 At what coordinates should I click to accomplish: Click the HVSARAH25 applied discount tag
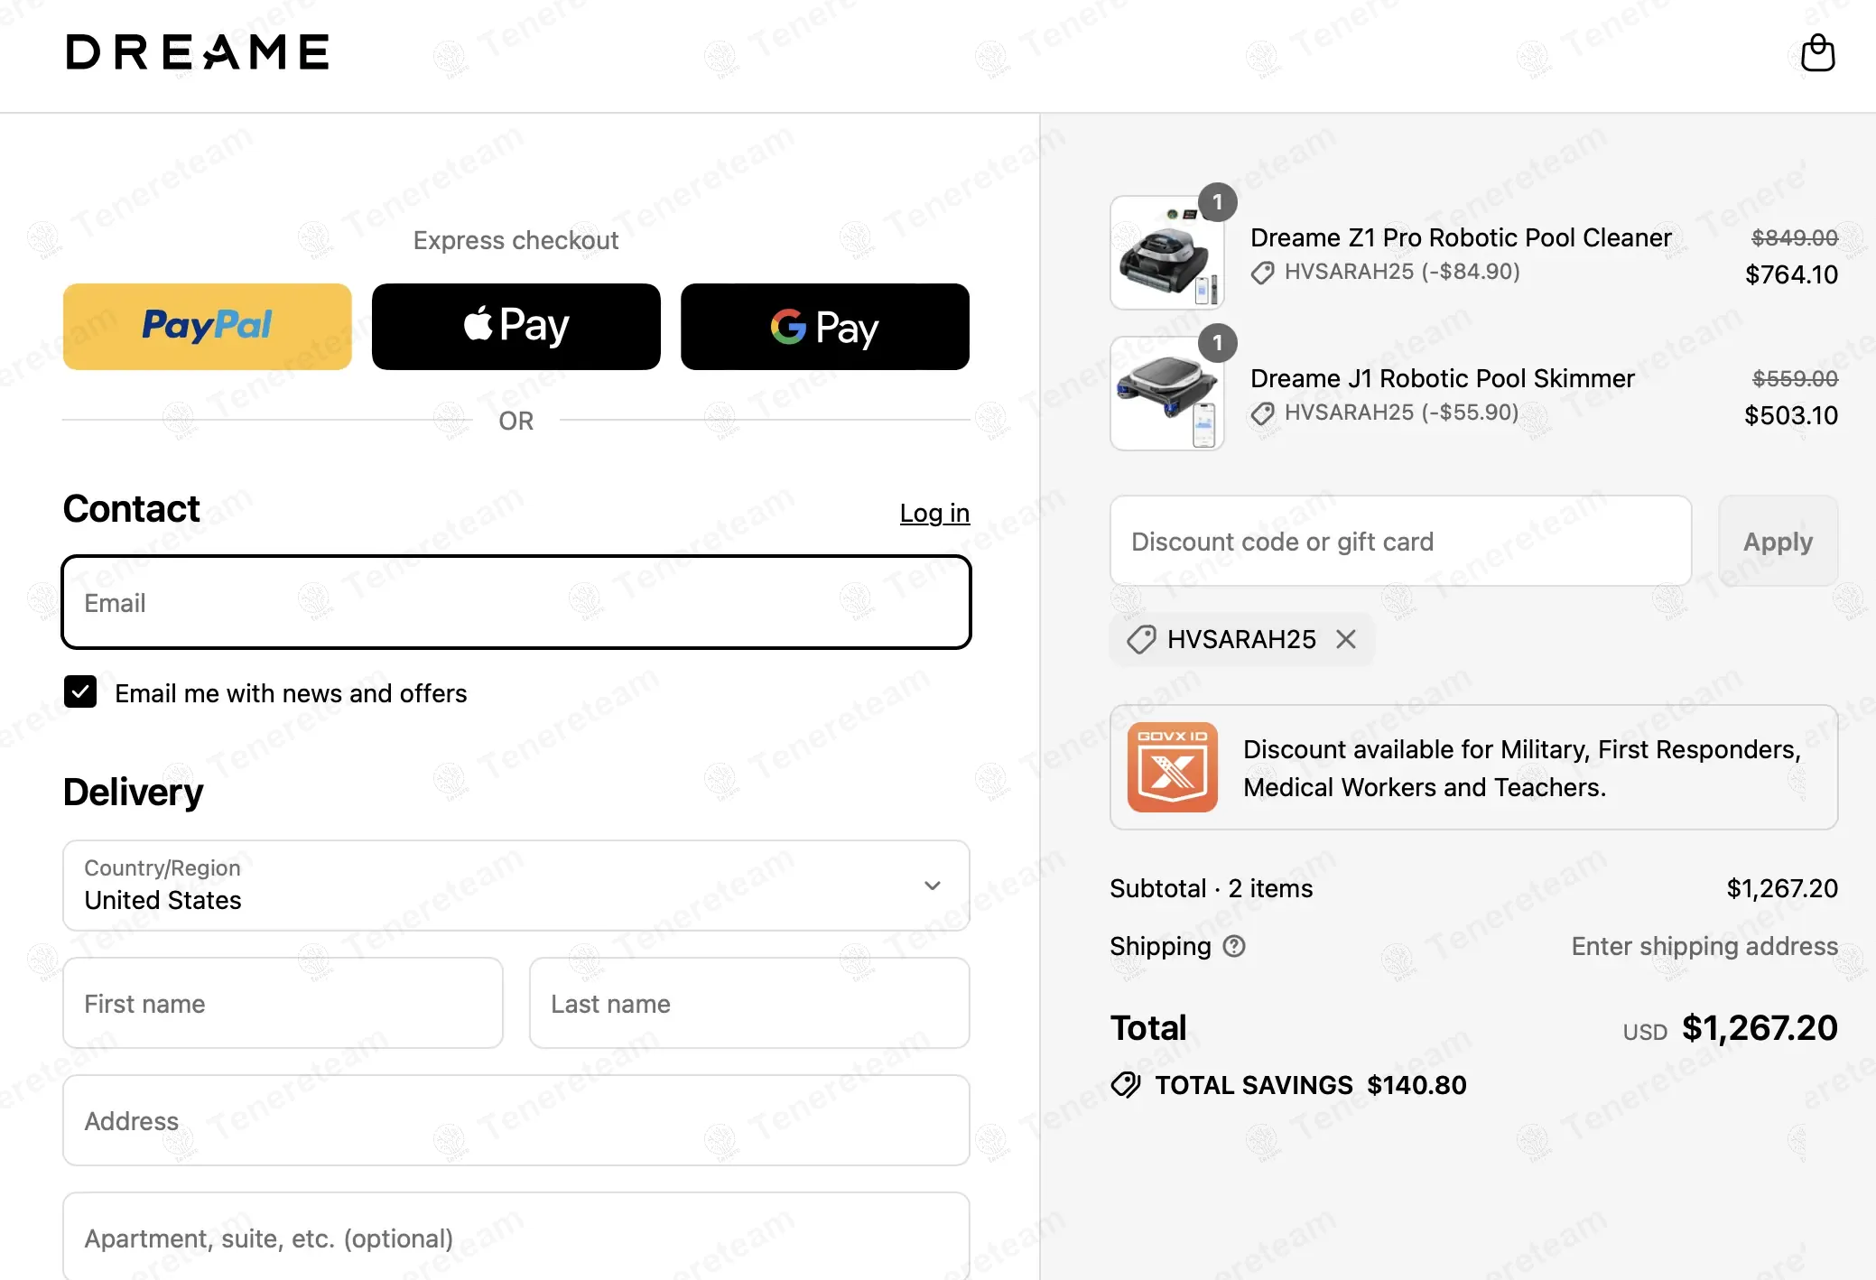coord(1241,639)
